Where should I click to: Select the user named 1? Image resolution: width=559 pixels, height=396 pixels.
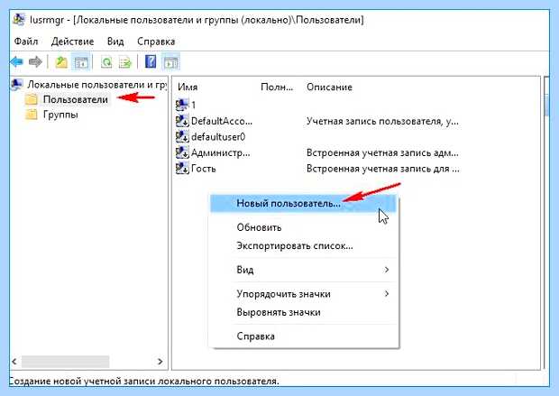coord(193,105)
